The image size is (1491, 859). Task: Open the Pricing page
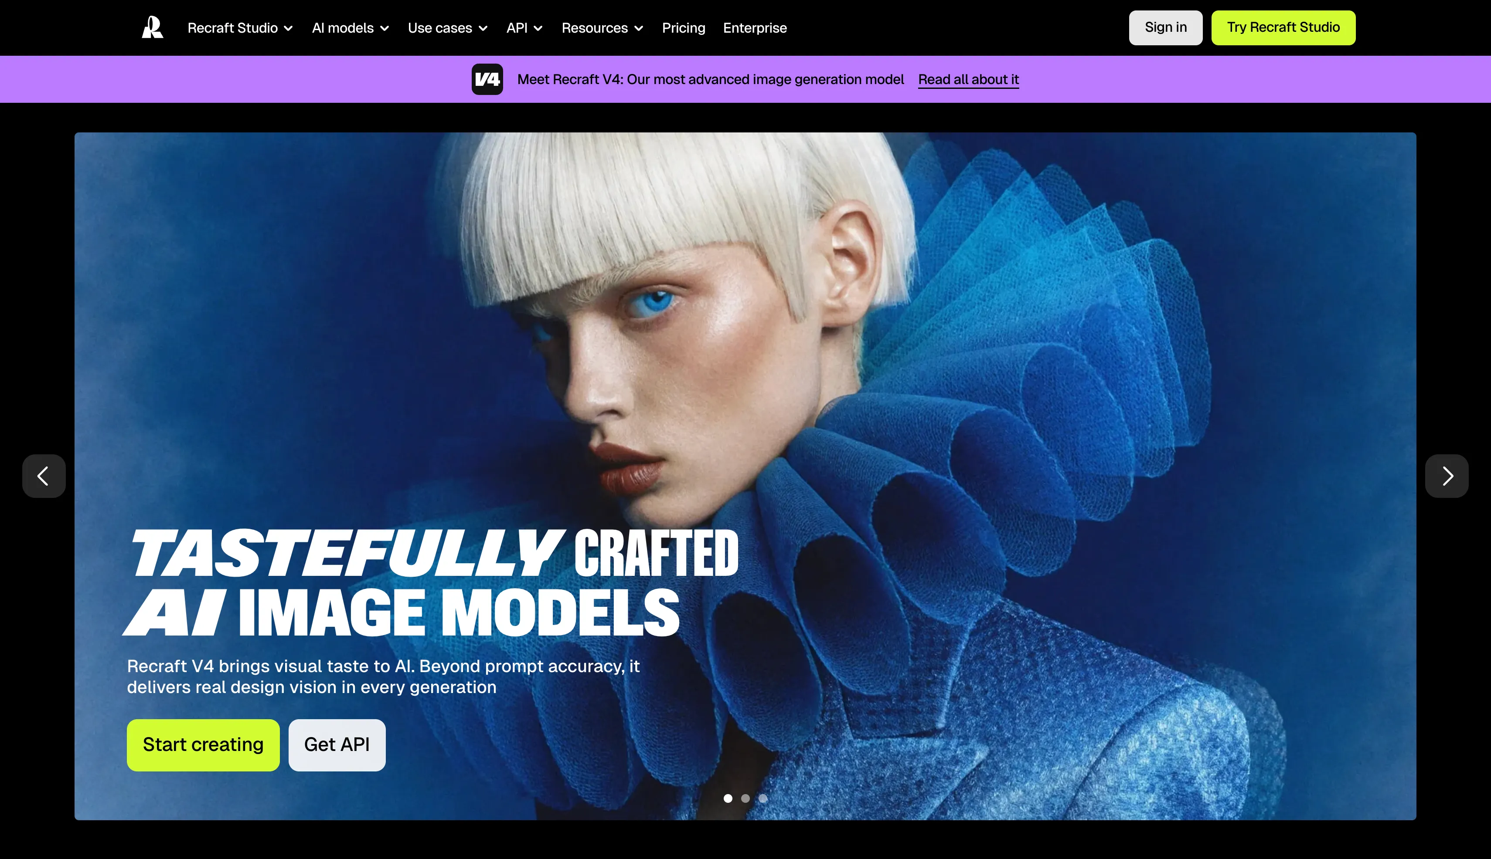(x=683, y=28)
